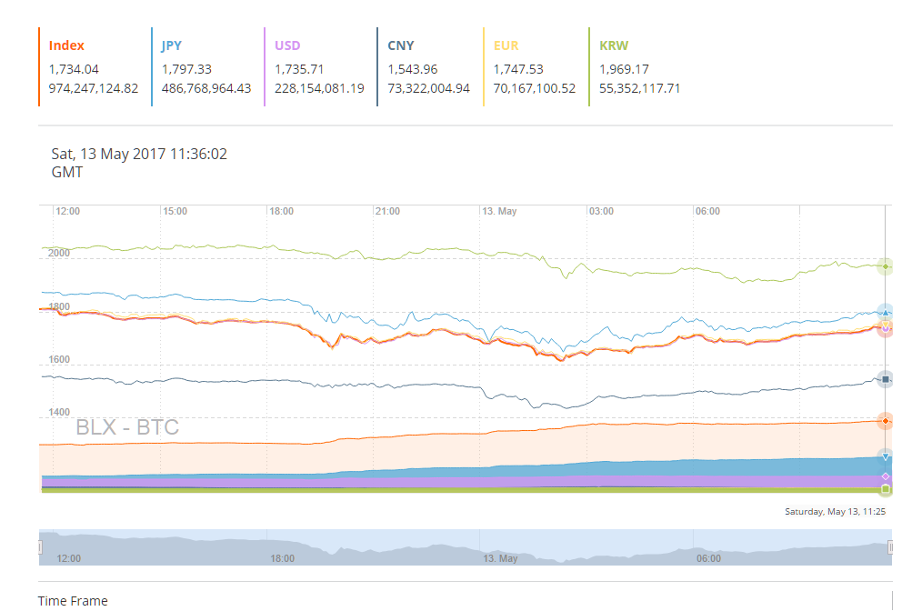The width and height of the screenshot is (922, 611).
Task: Click the blue downward triangle volume marker
Action: pos(885,456)
